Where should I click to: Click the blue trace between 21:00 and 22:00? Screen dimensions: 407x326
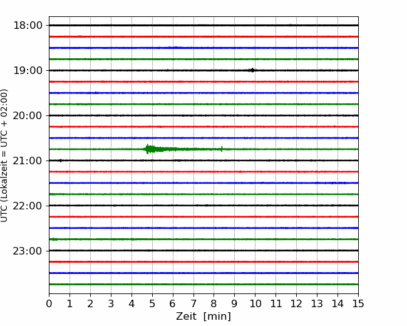click(x=203, y=183)
